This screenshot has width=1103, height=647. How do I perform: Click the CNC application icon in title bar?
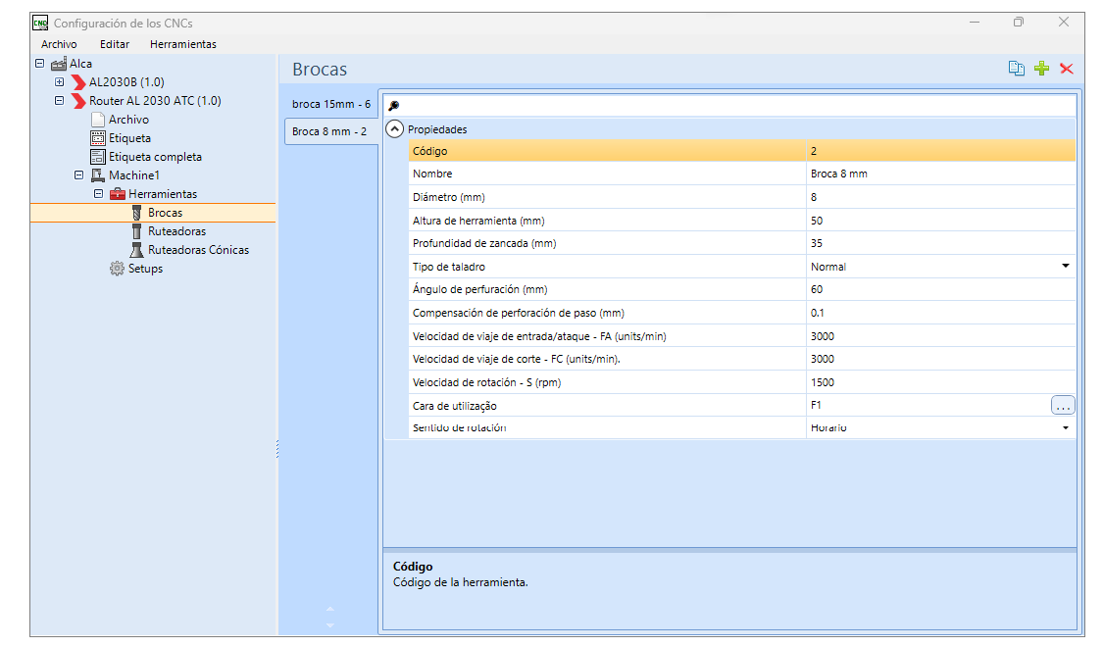[x=40, y=24]
